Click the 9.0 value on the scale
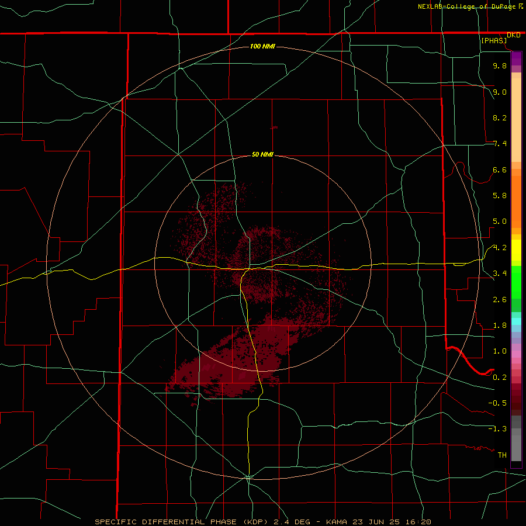 click(x=500, y=92)
